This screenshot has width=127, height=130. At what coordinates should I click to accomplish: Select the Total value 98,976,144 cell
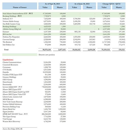pos(47,50)
